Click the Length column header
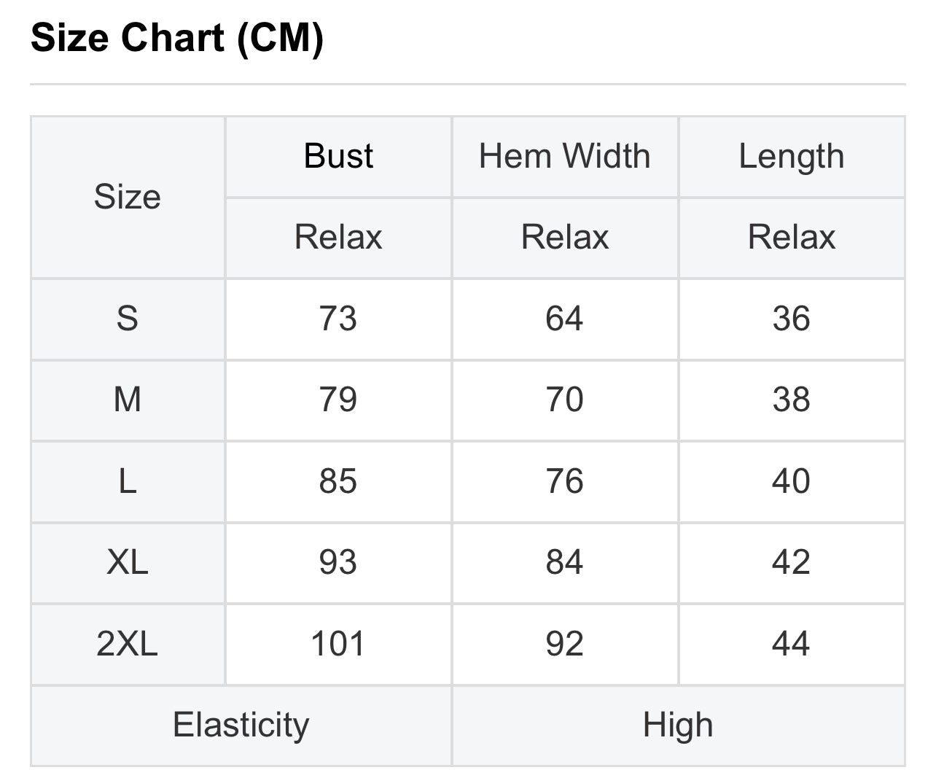Viewport: 936px width, 778px height. pos(792,156)
